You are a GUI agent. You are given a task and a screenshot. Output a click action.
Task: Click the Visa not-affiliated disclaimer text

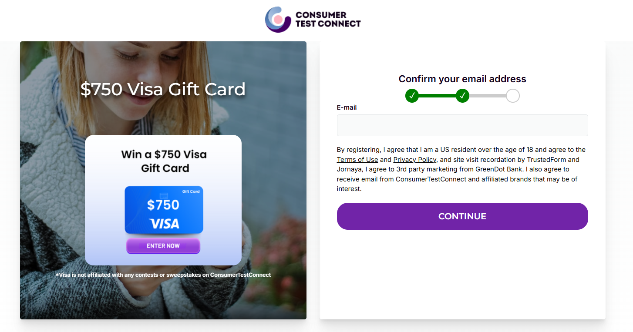[163, 275]
